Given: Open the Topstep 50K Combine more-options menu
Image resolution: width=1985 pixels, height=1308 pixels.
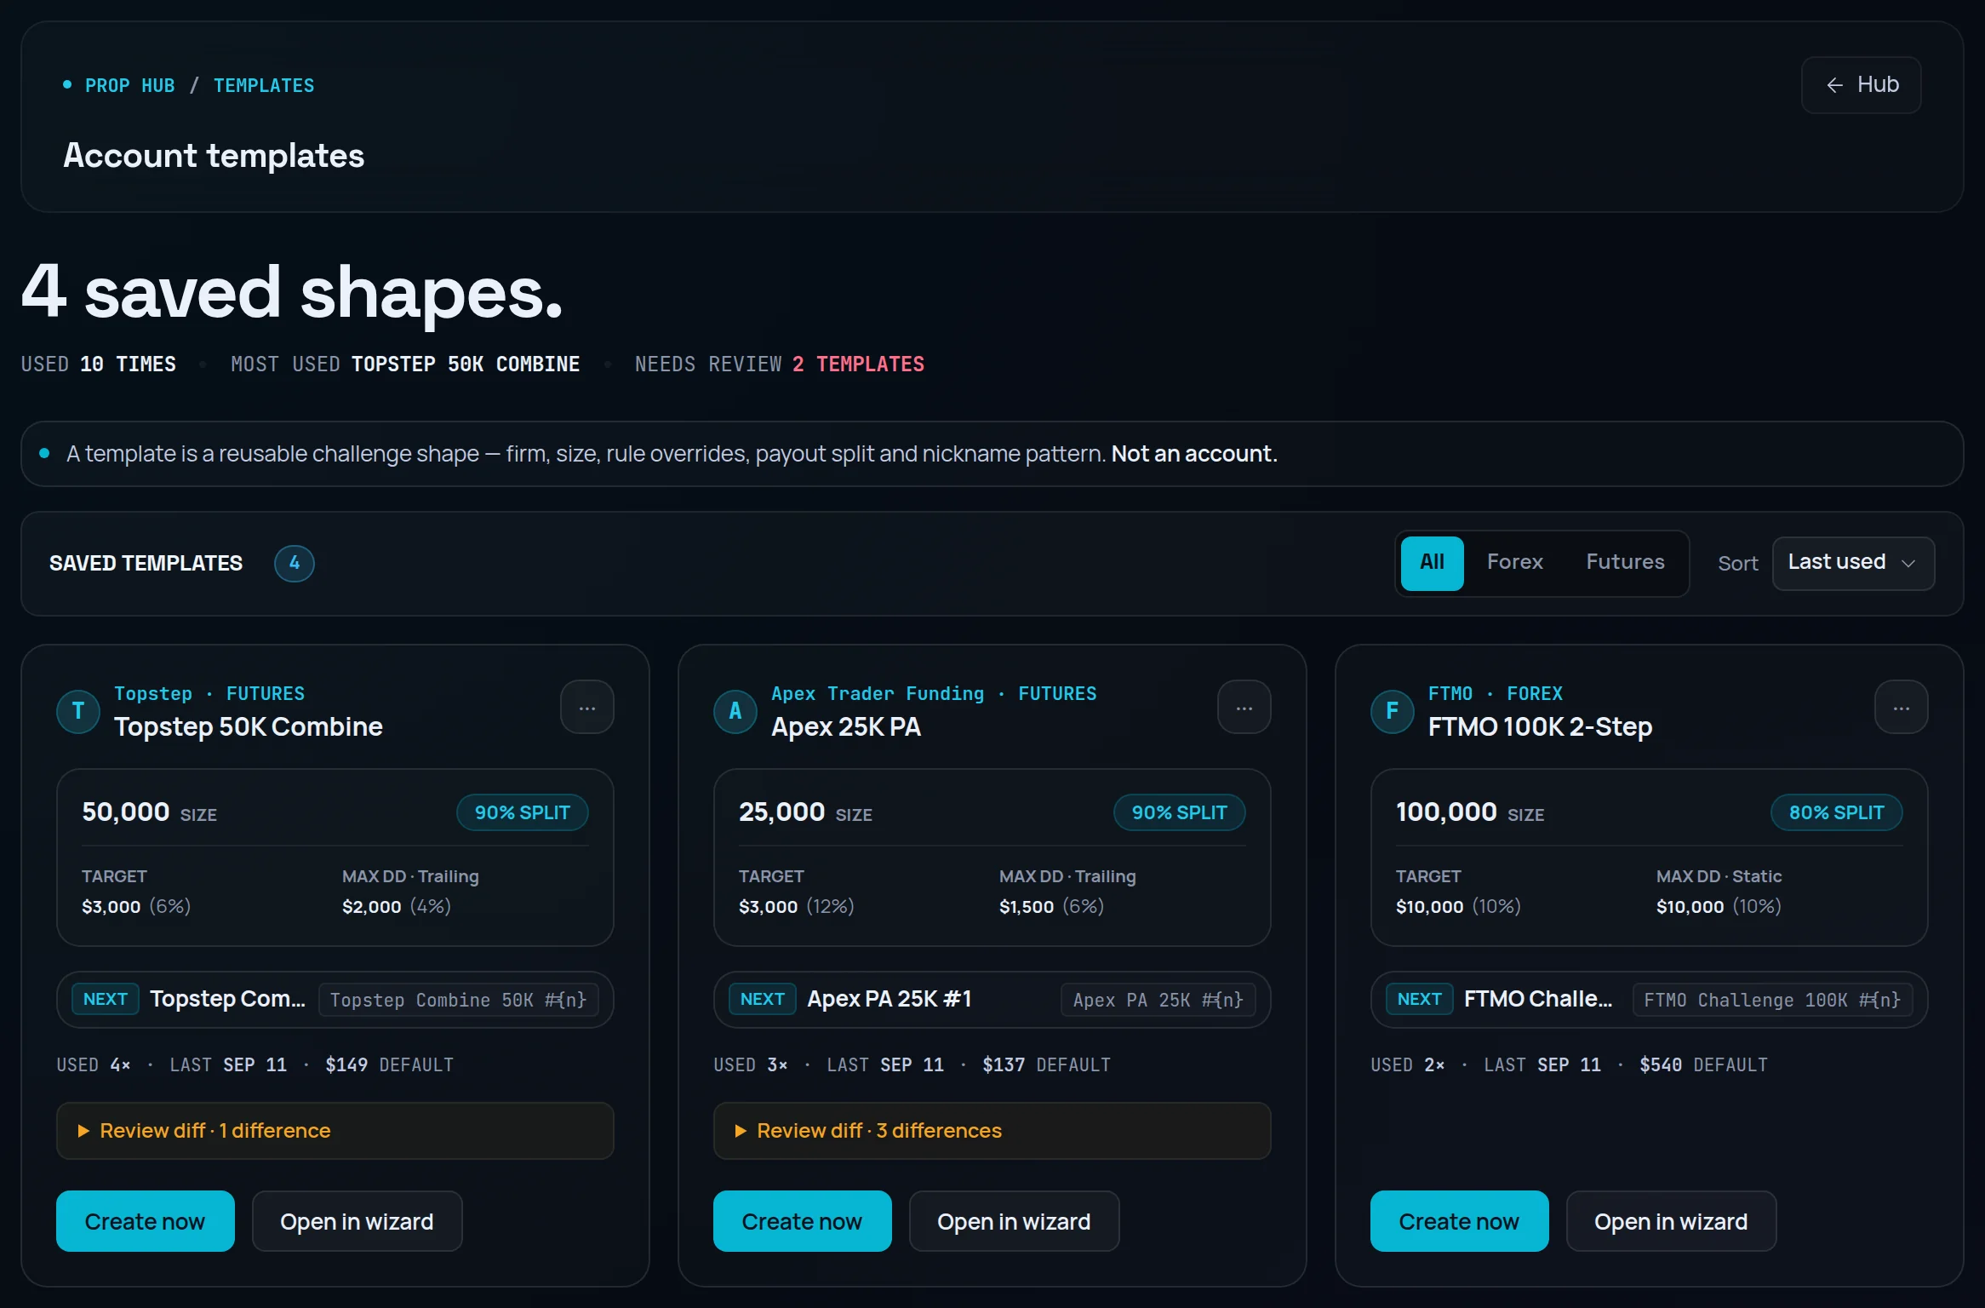Looking at the screenshot, I should (587, 708).
